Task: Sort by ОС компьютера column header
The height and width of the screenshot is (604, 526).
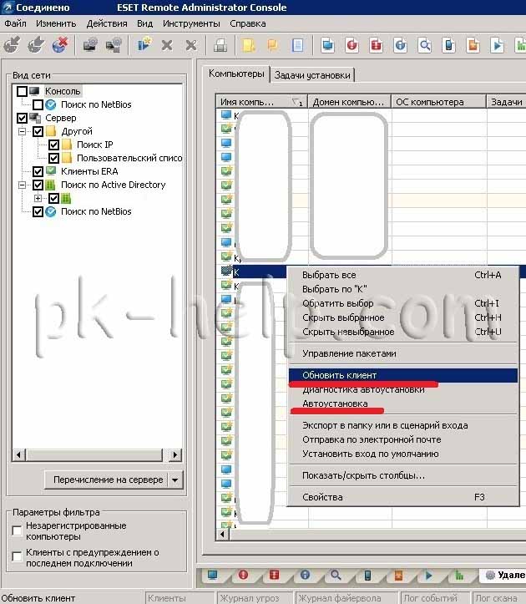Action: [438, 102]
